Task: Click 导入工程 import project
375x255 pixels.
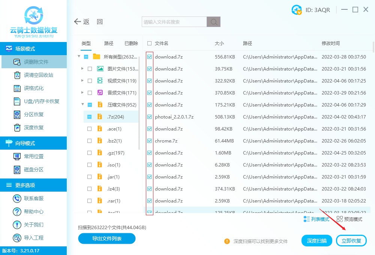Action: coord(34,238)
